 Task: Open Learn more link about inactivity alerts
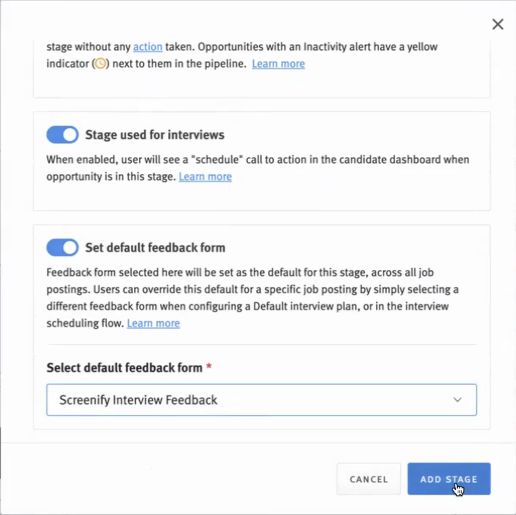coord(278,64)
